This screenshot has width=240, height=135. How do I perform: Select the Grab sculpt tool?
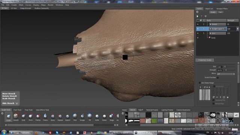[x=23, y=117]
